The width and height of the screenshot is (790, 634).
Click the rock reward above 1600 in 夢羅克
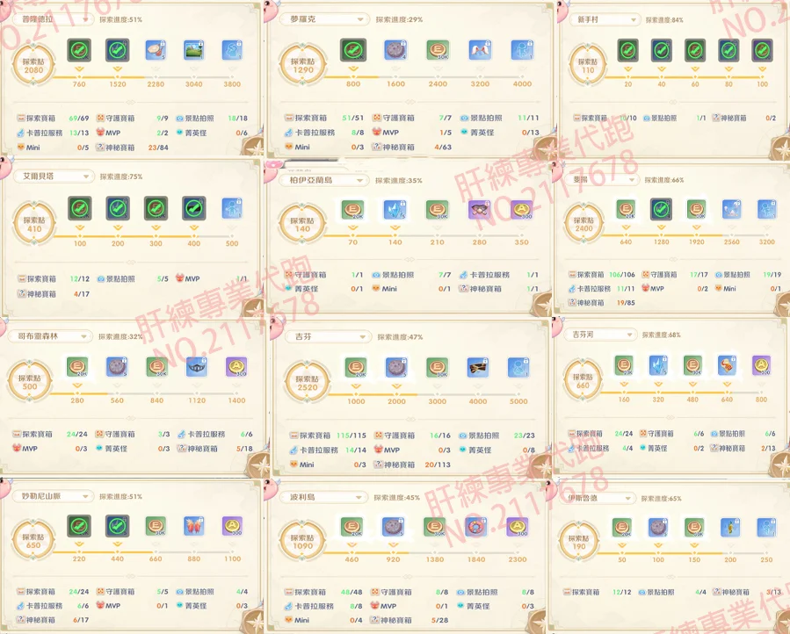point(395,50)
